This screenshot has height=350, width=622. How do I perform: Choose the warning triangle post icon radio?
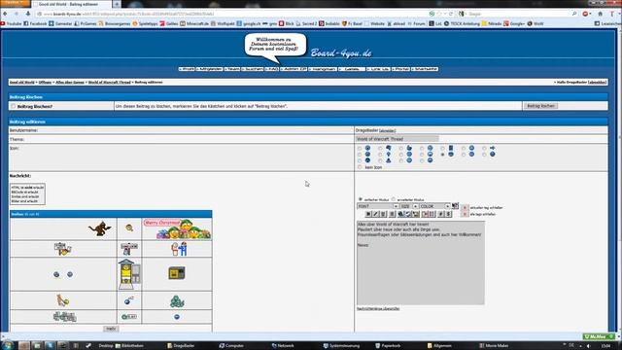pos(380,161)
